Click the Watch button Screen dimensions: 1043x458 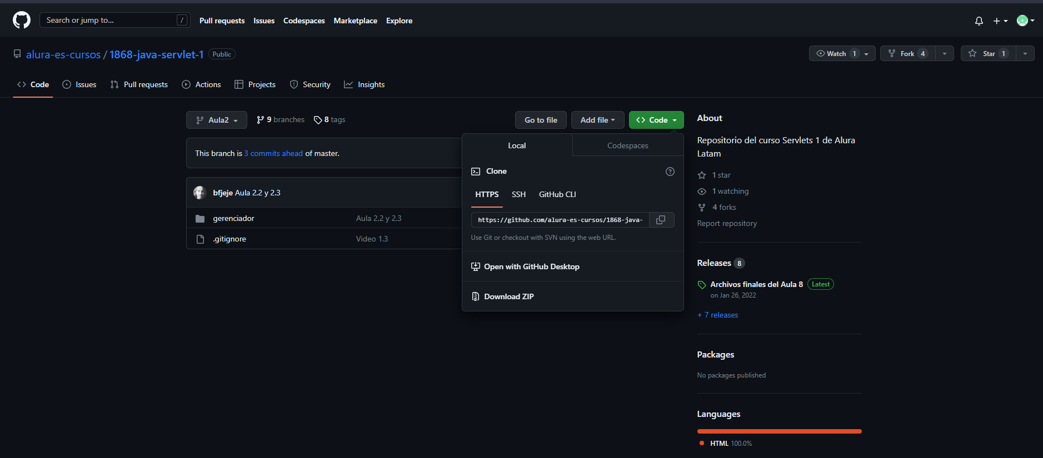point(842,53)
